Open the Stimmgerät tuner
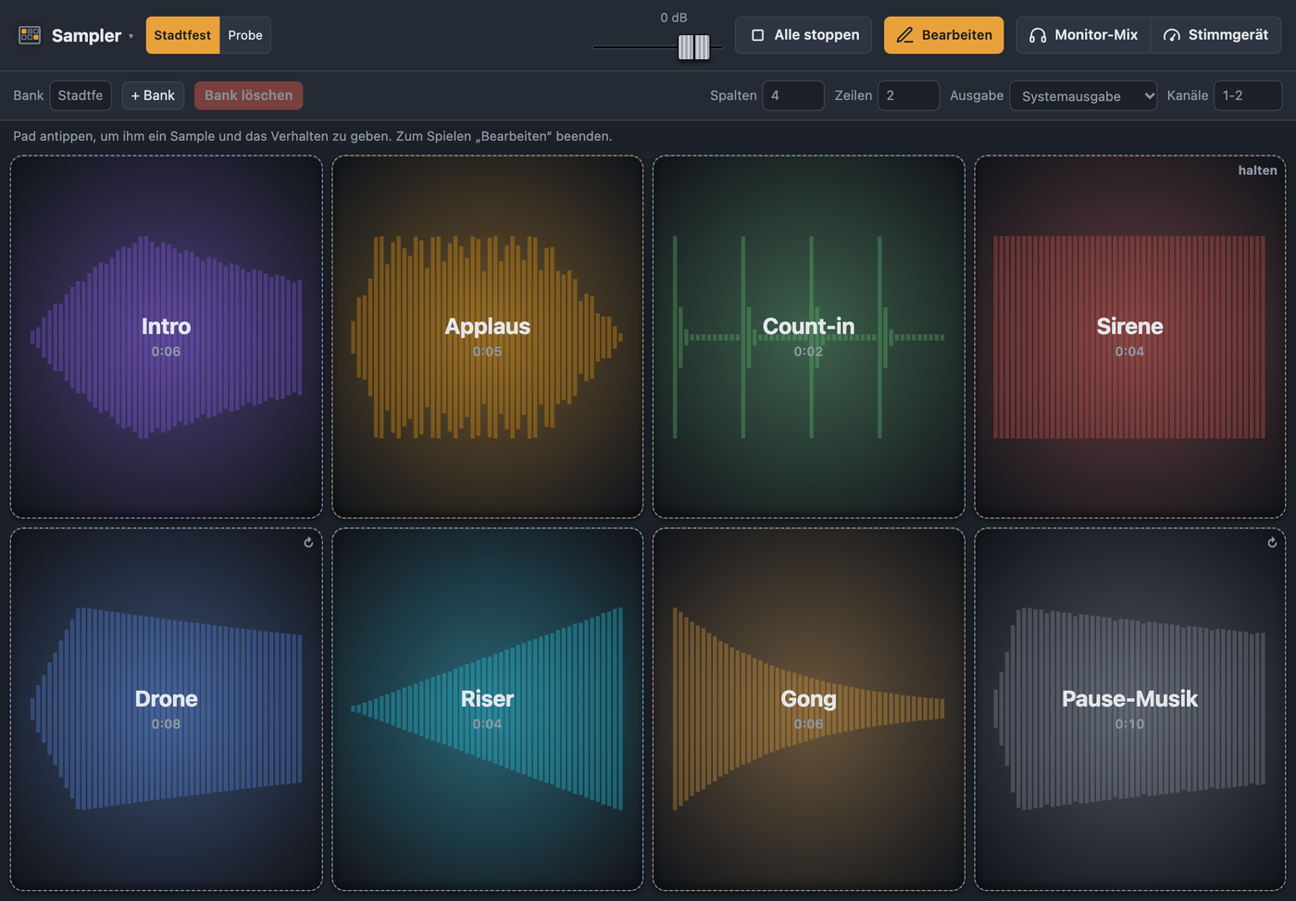This screenshot has width=1296, height=901. click(1215, 35)
